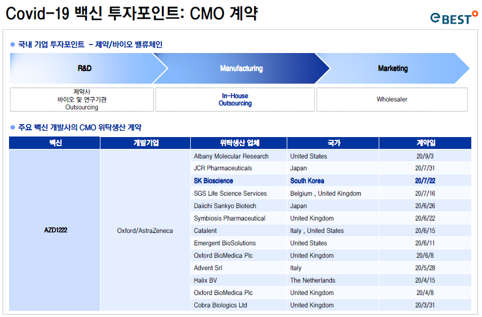Click United Kingdom in the Symbiosis row

point(312,218)
